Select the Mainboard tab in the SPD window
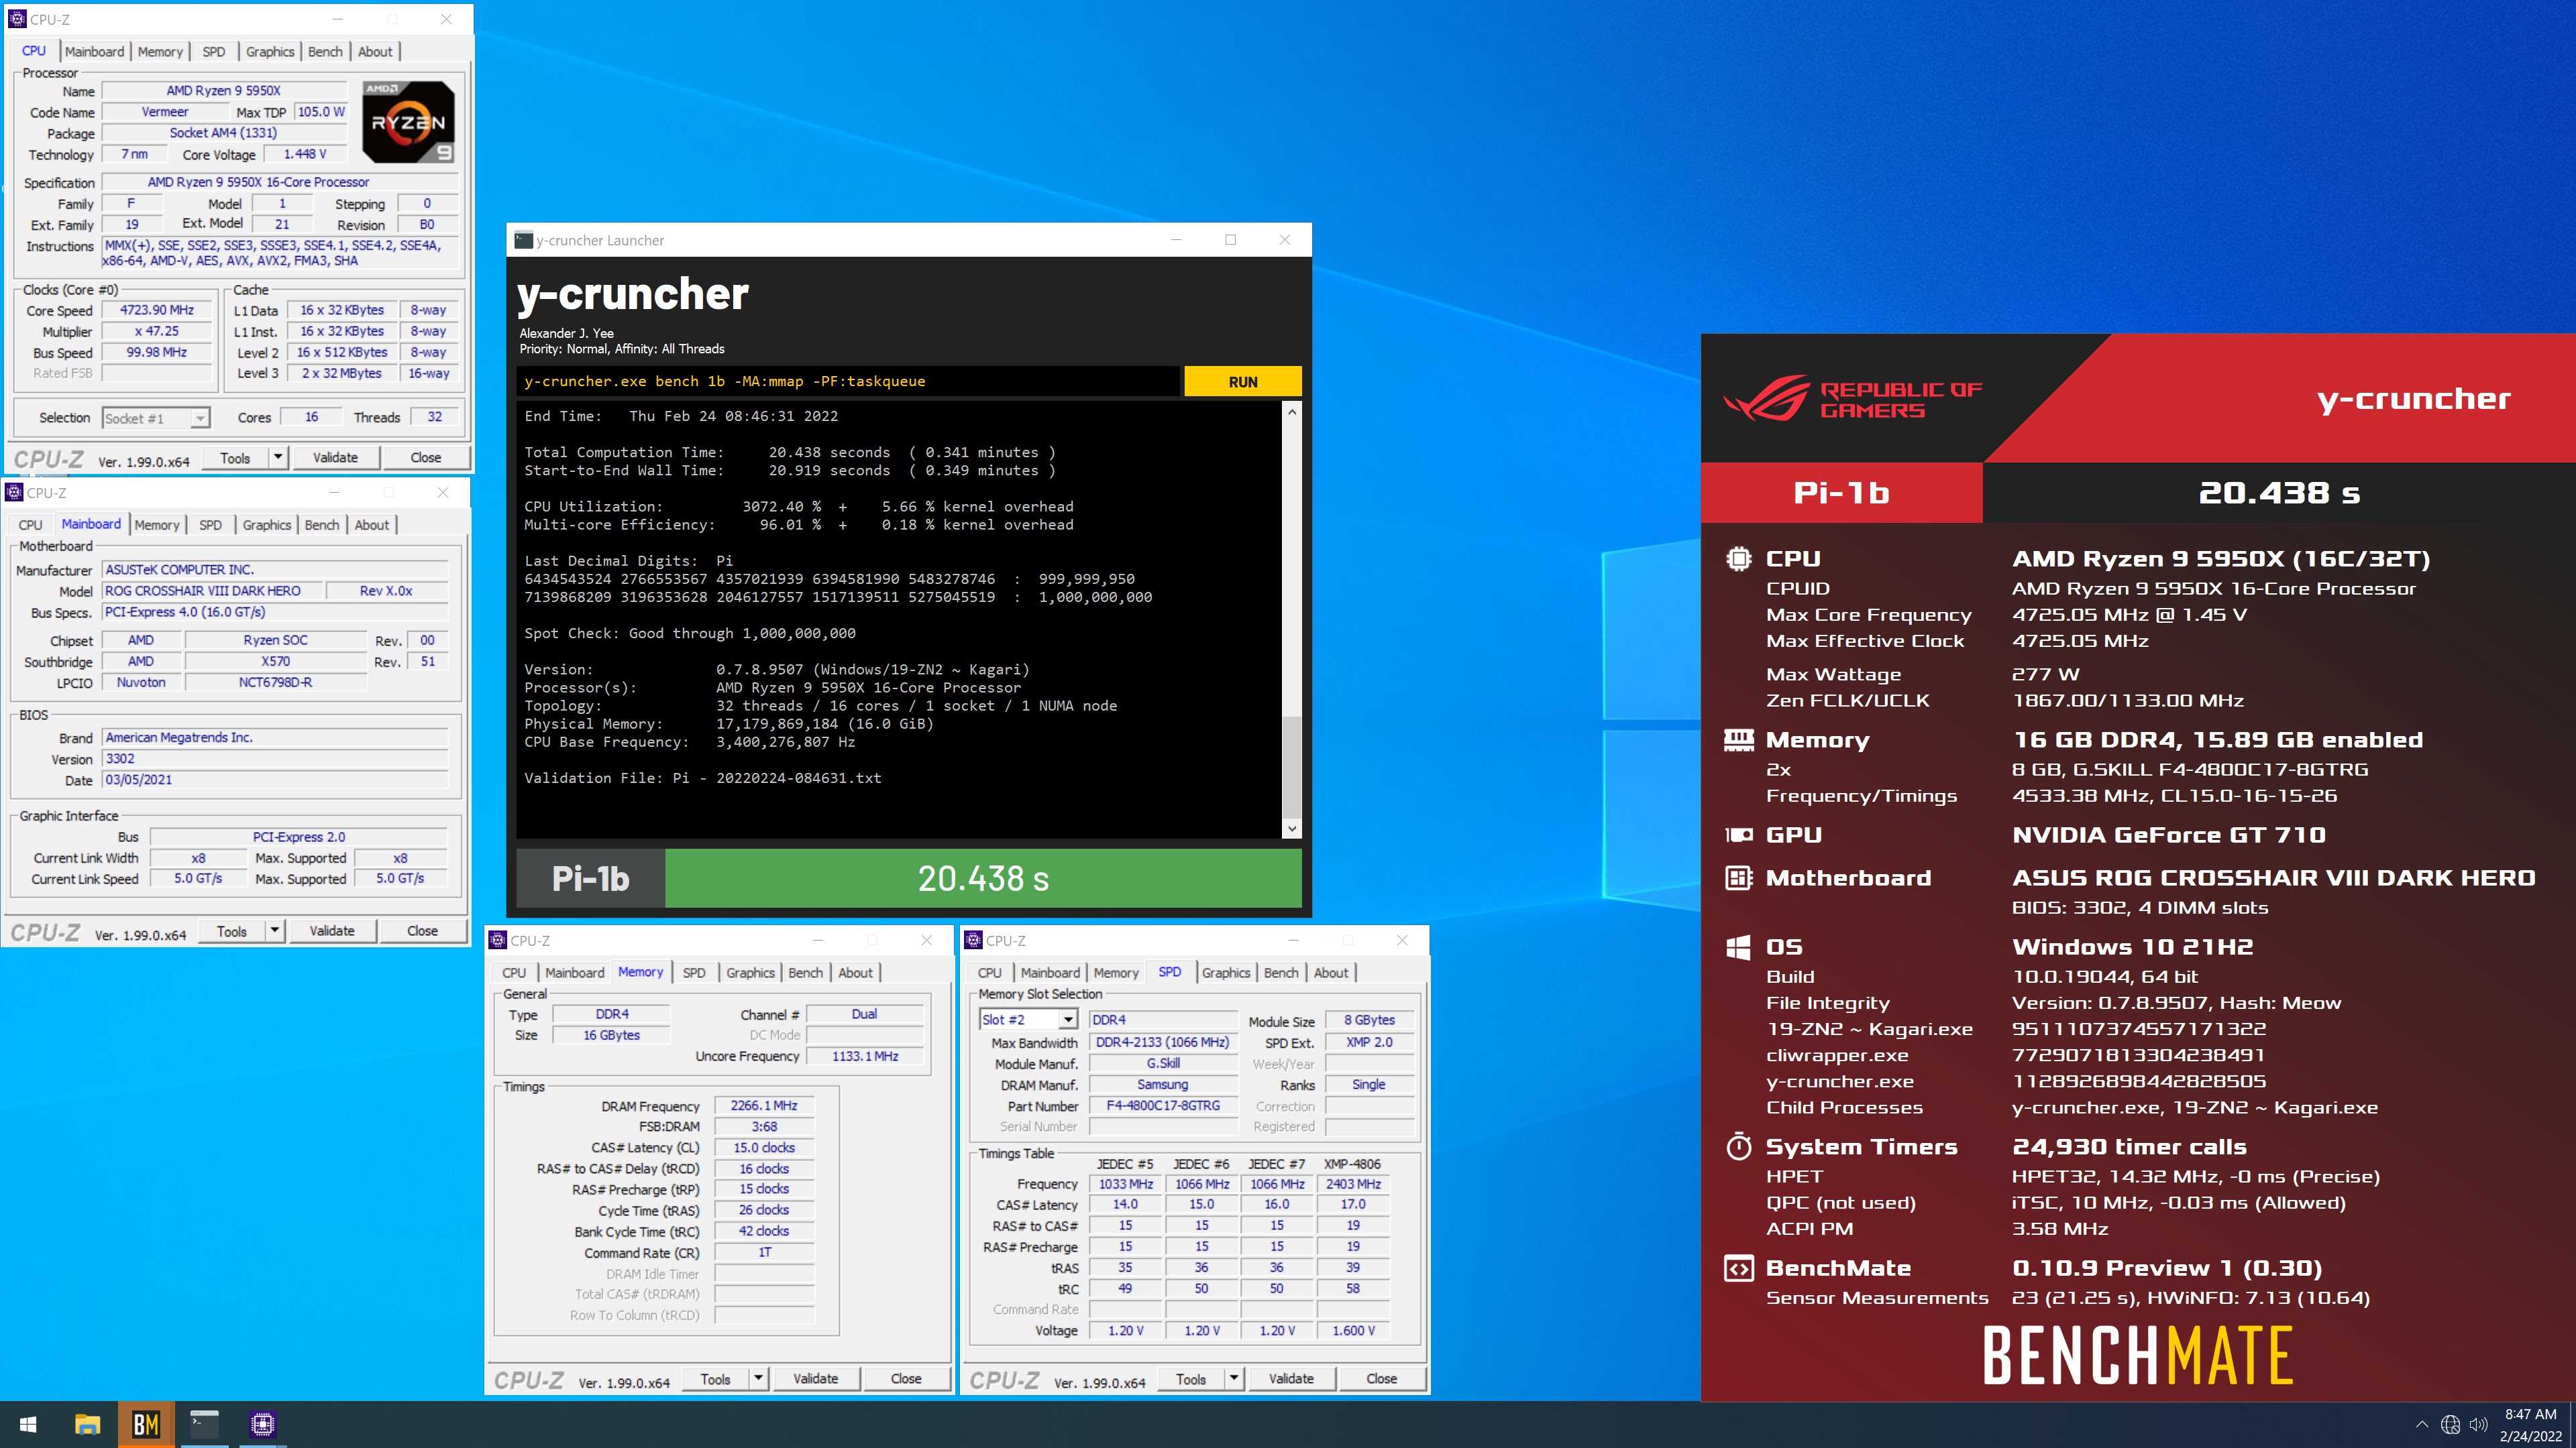The width and height of the screenshot is (2576, 1448). [1050, 972]
